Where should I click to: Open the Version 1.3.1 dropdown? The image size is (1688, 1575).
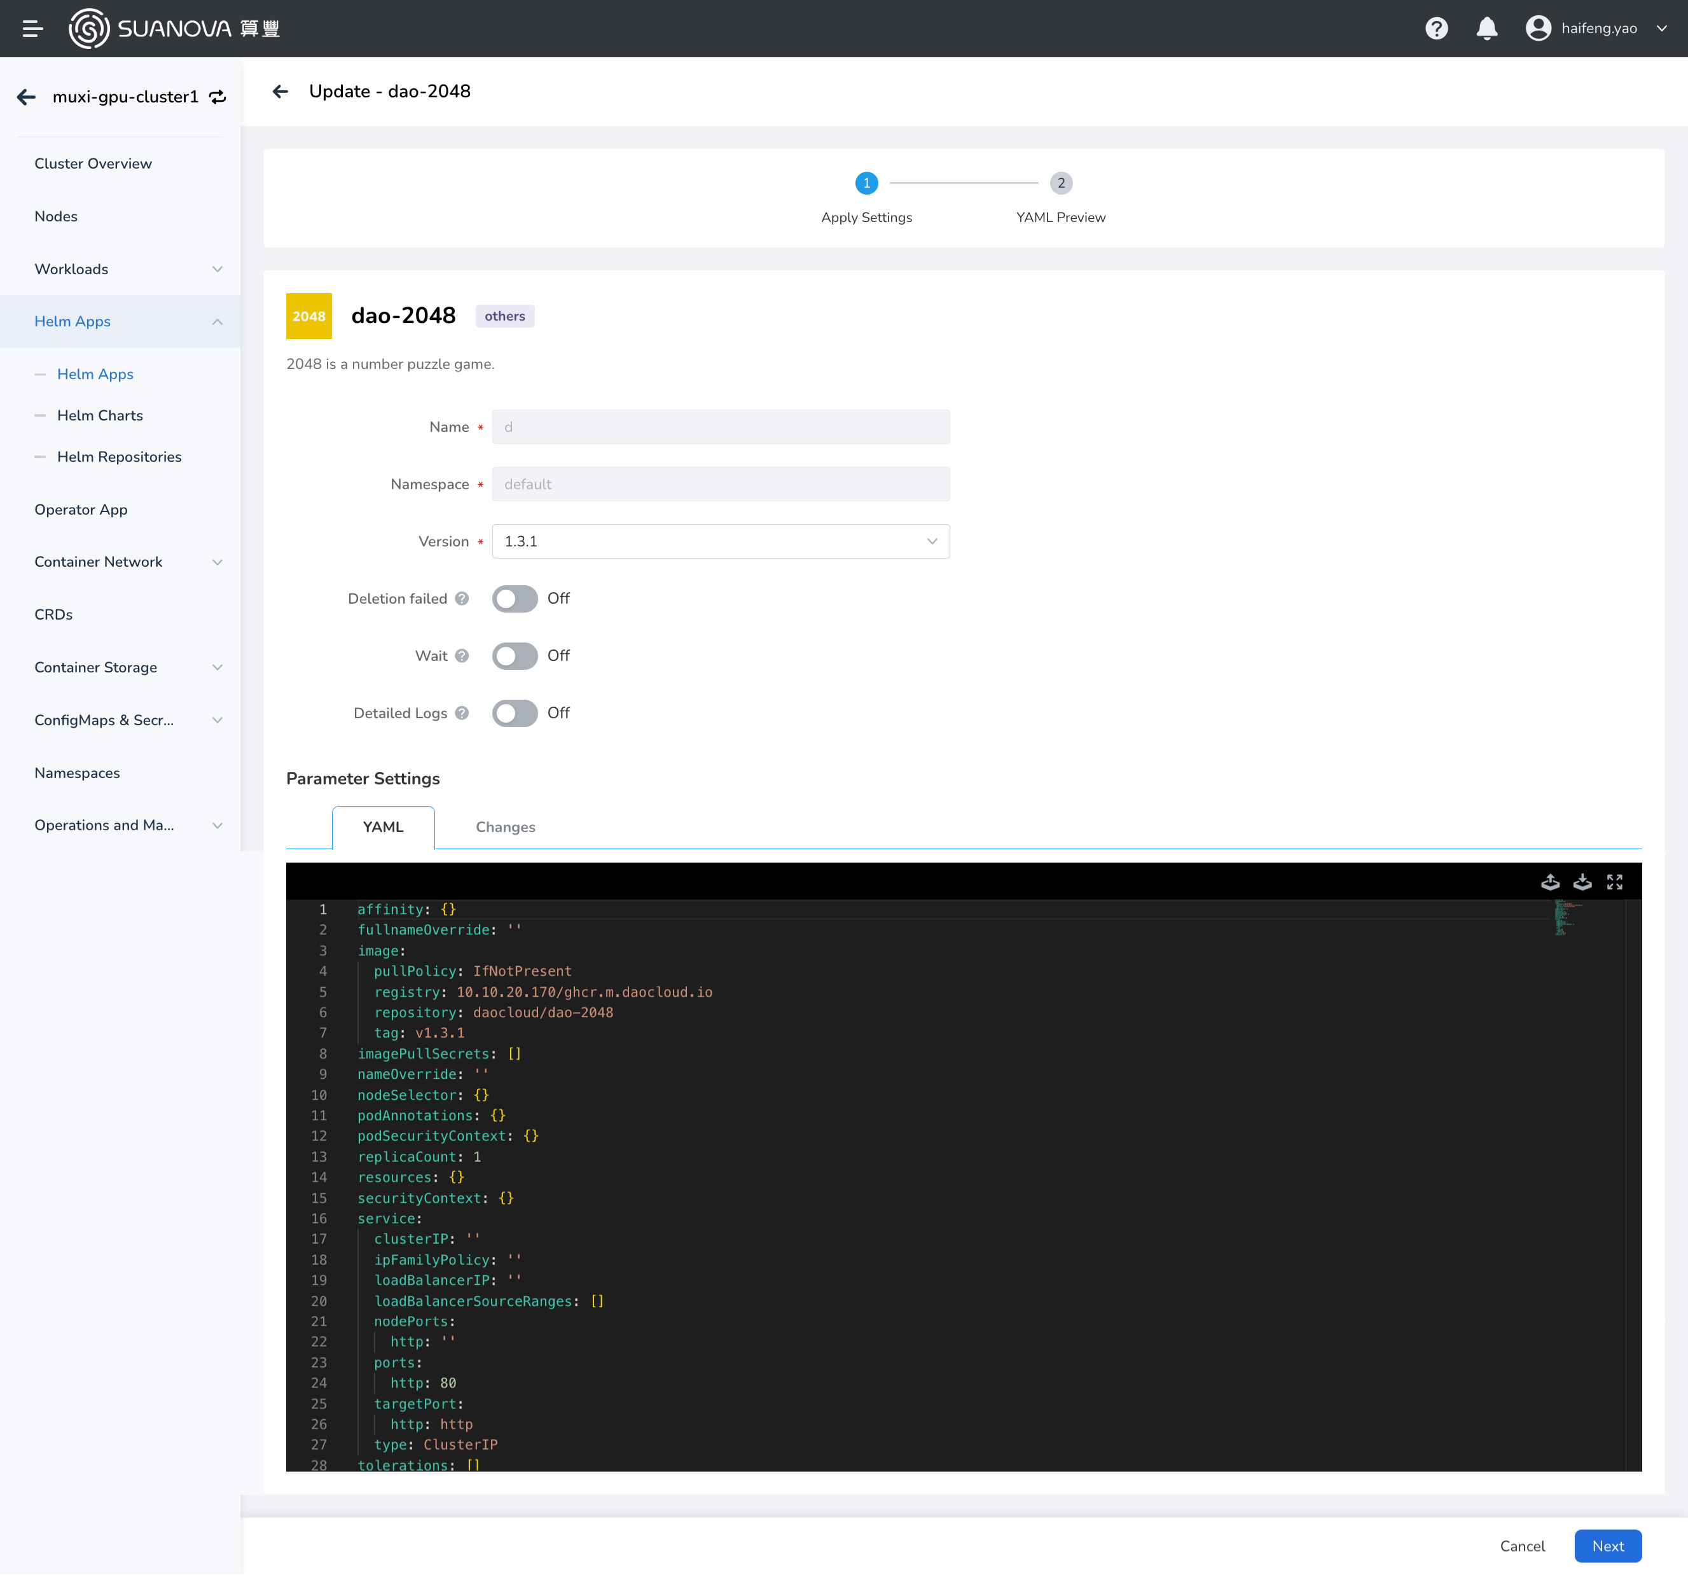pyautogui.click(x=721, y=542)
